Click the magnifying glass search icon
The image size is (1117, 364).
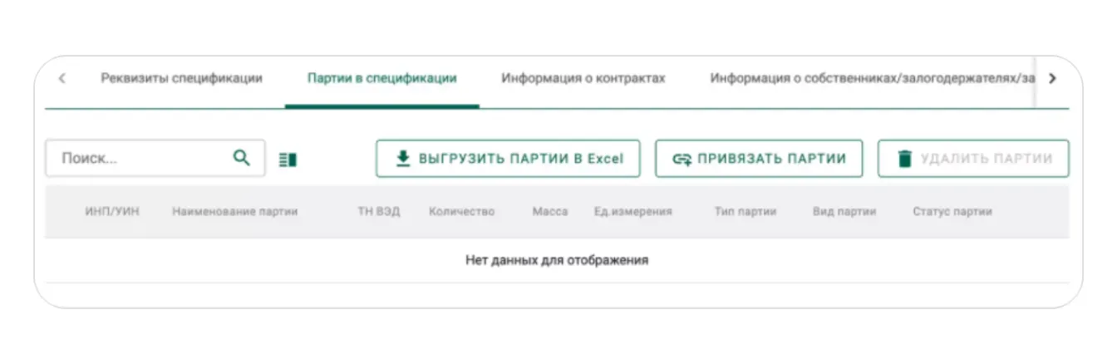pos(242,158)
